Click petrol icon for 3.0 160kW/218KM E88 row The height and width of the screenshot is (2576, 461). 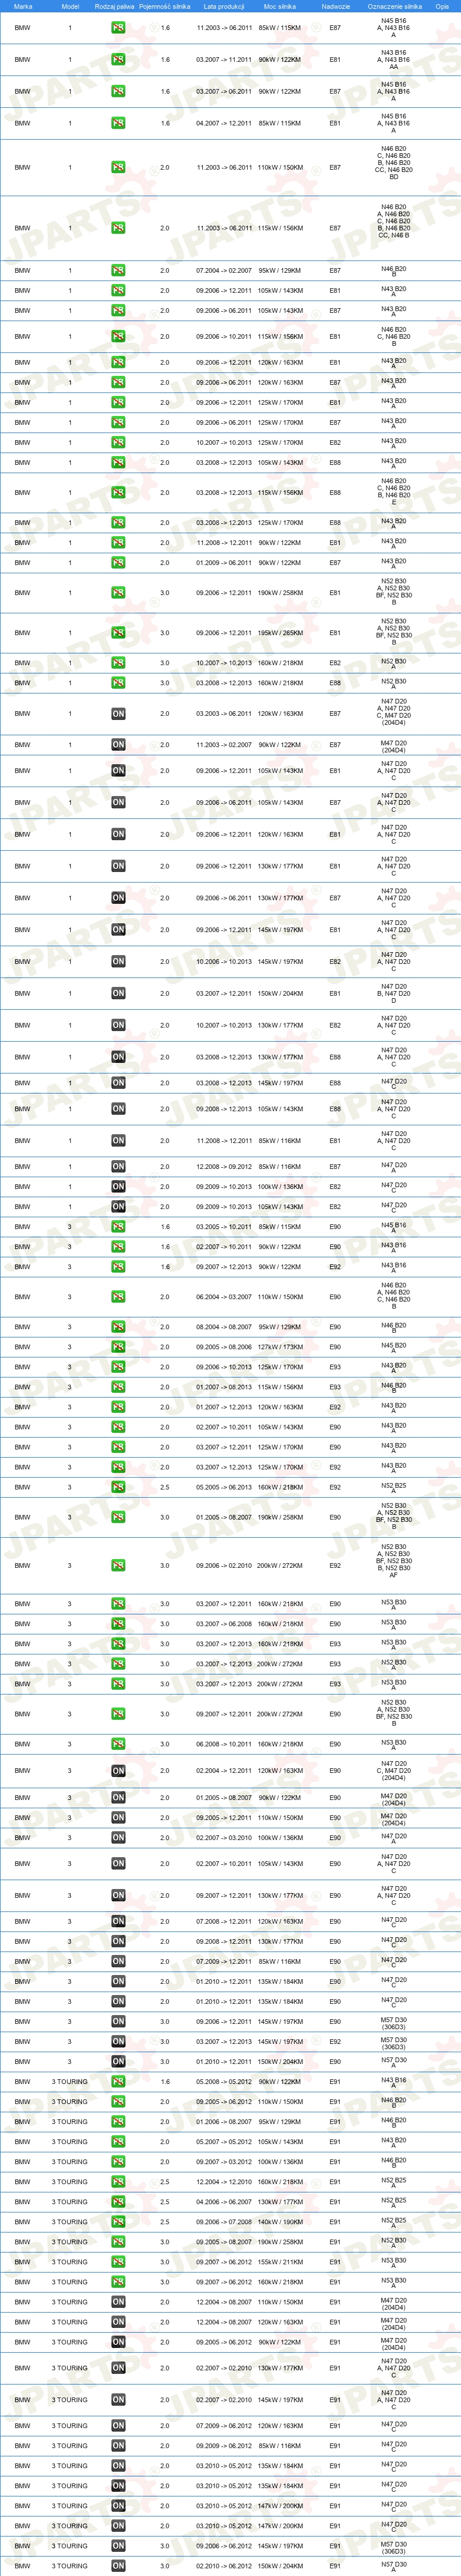point(118,683)
